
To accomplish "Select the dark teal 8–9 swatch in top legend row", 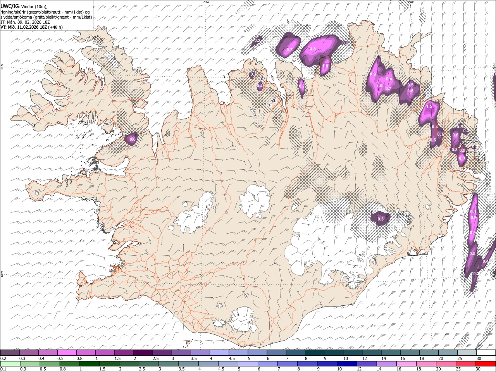I will point(314,353).
